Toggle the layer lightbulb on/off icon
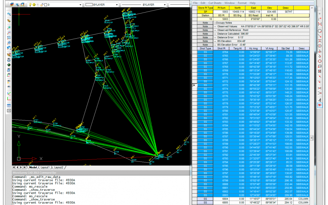 click(x=30, y=5)
